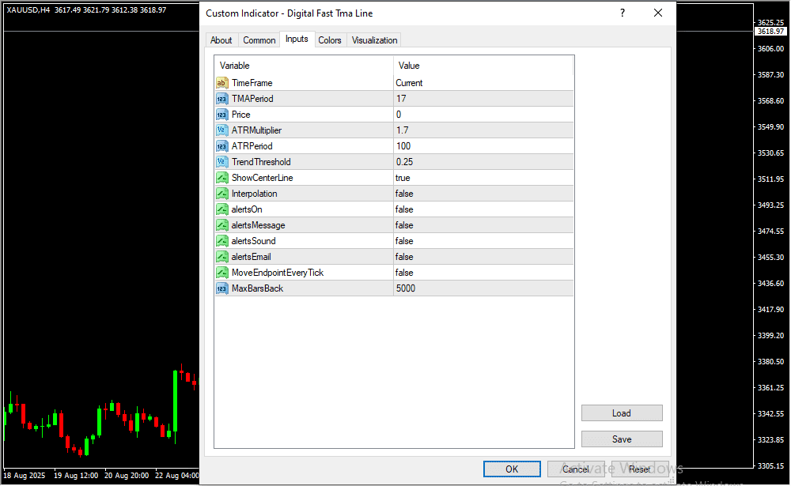Close the Custom Indicator dialog
Image resolution: width=791 pixels, height=486 pixels.
[658, 13]
